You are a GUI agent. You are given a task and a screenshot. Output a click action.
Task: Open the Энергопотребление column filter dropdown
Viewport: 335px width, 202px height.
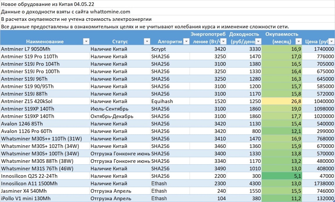click(x=224, y=41)
